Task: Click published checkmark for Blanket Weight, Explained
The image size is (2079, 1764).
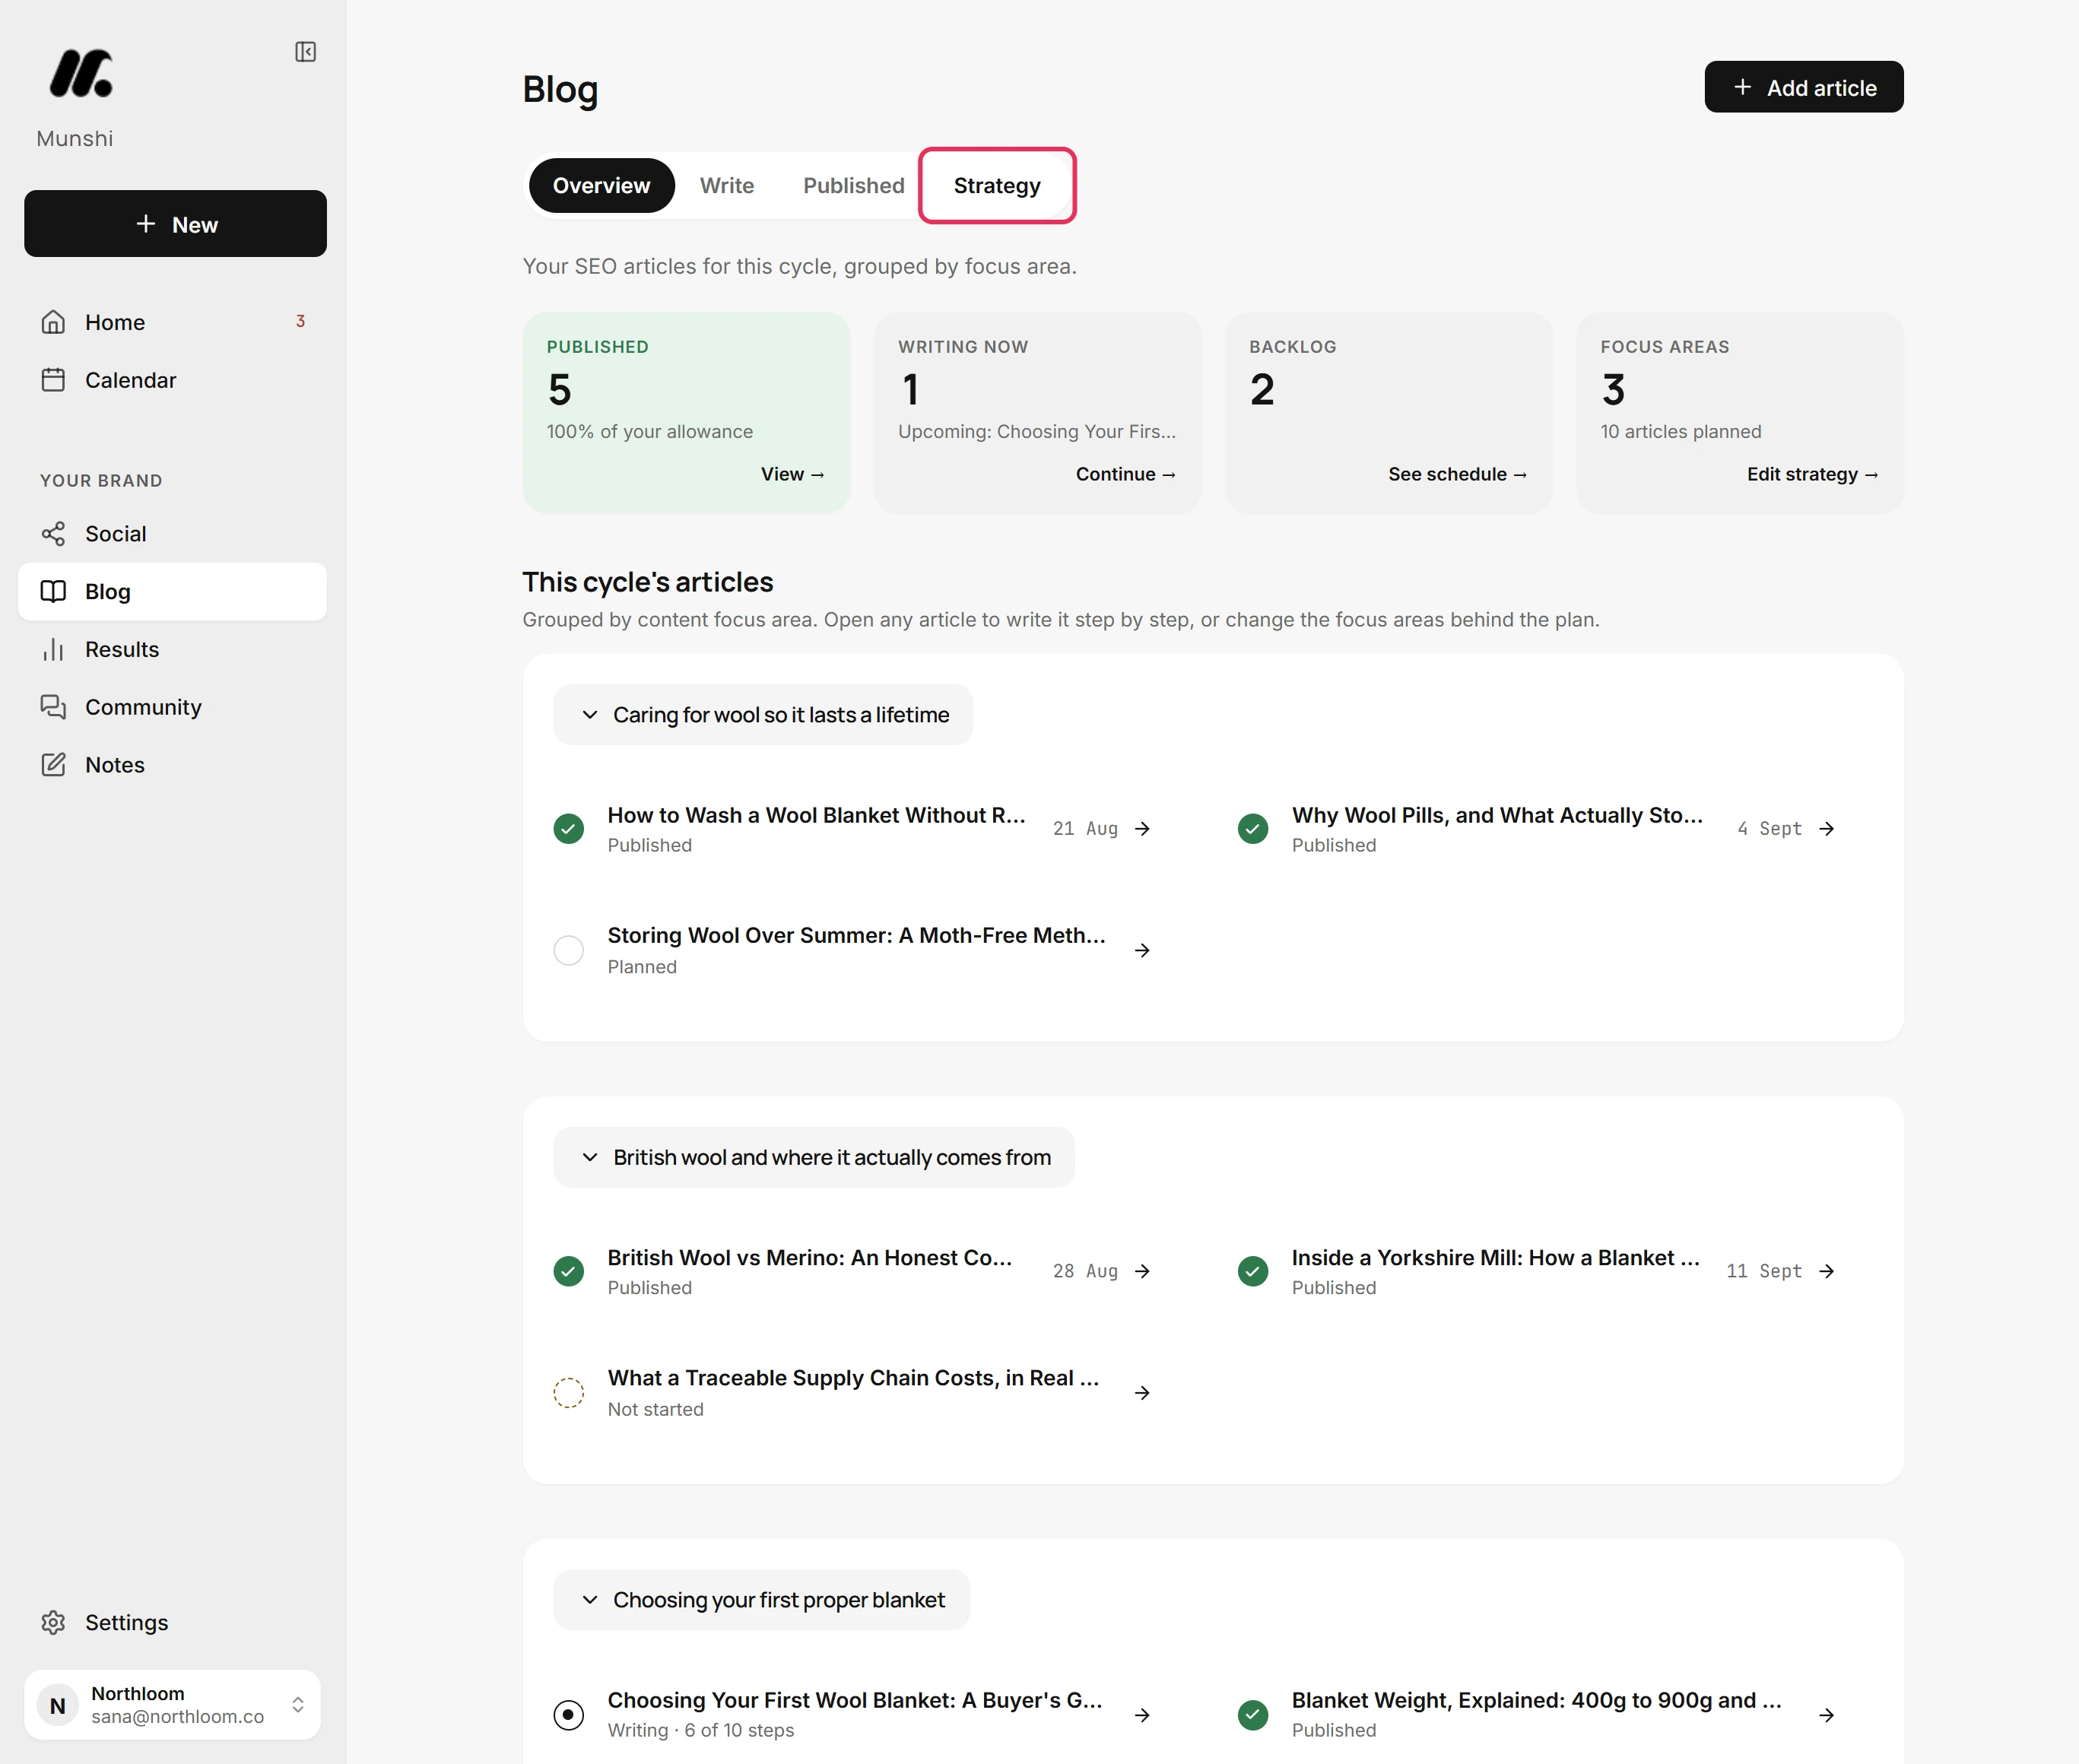Action: tap(1253, 1715)
